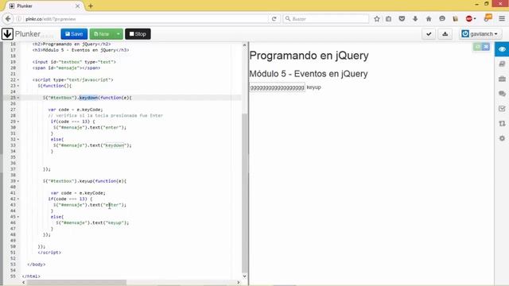
Task: Collapse code fold arrow at line 25
Action: [x=18, y=98]
